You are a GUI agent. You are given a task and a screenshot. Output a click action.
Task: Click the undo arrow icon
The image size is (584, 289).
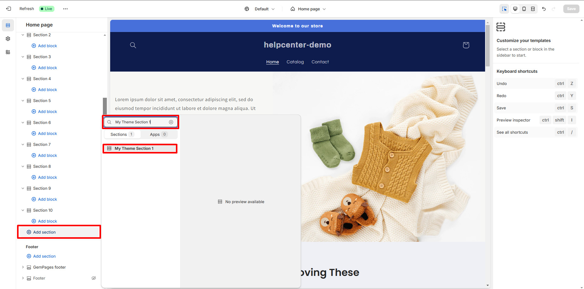(x=544, y=9)
